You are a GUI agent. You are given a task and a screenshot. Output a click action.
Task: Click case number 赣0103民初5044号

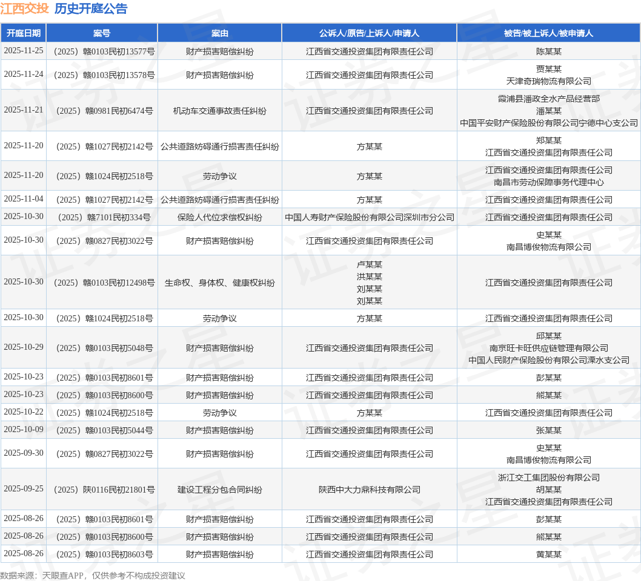(104, 430)
